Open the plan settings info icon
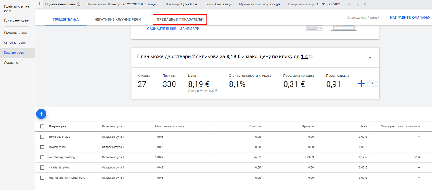432x190 pixels. tap(79, 4)
